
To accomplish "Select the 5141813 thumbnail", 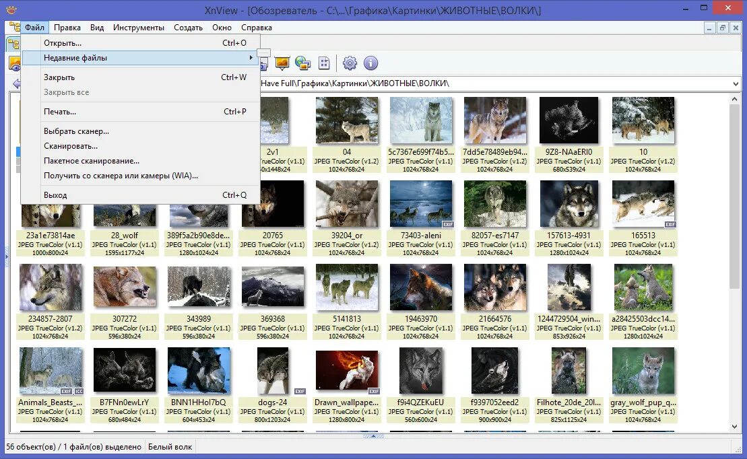I will 347,287.
